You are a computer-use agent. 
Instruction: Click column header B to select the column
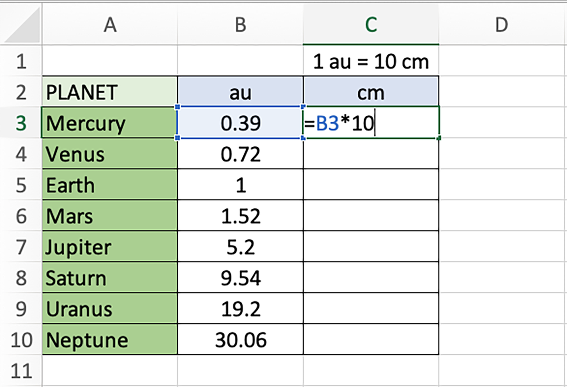pyautogui.click(x=240, y=25)
